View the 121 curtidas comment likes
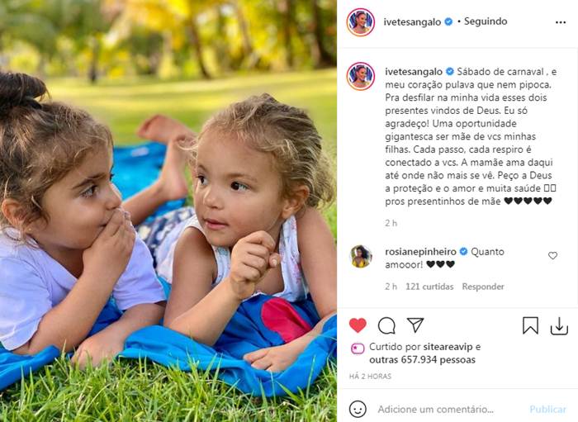This screenshot has width=578, height=422. [x=429, y=287]
